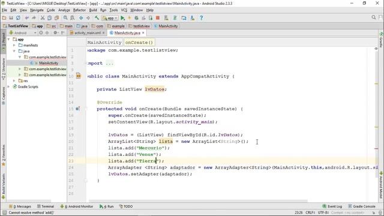The height and width of the screenshot is (216, 384).
Task: Navigate forward with the right arrow icon
Action: 88,18
